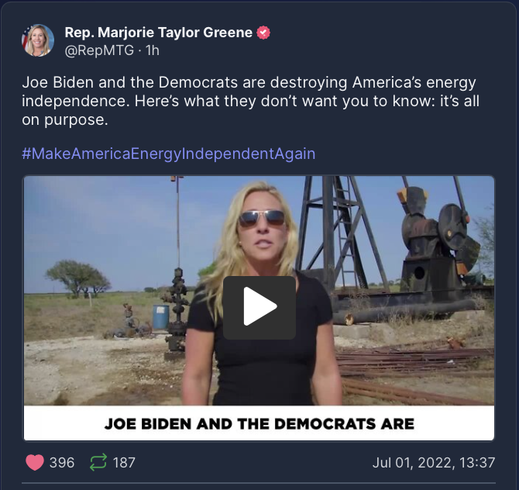Click the Rep. Marjorie Taylor Greene display name
Viewport: 519px width, 490px height.
click(x=159, y=33)
